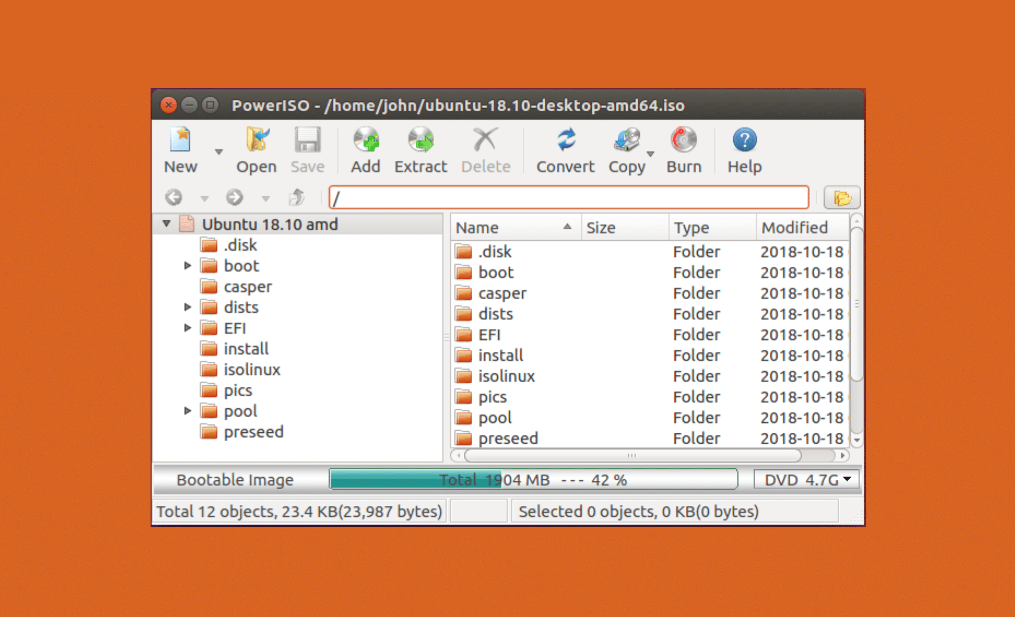This screenshot has height=617, width=1015.
Task: Navigate up one folder level icon
Action: (297, 198)
